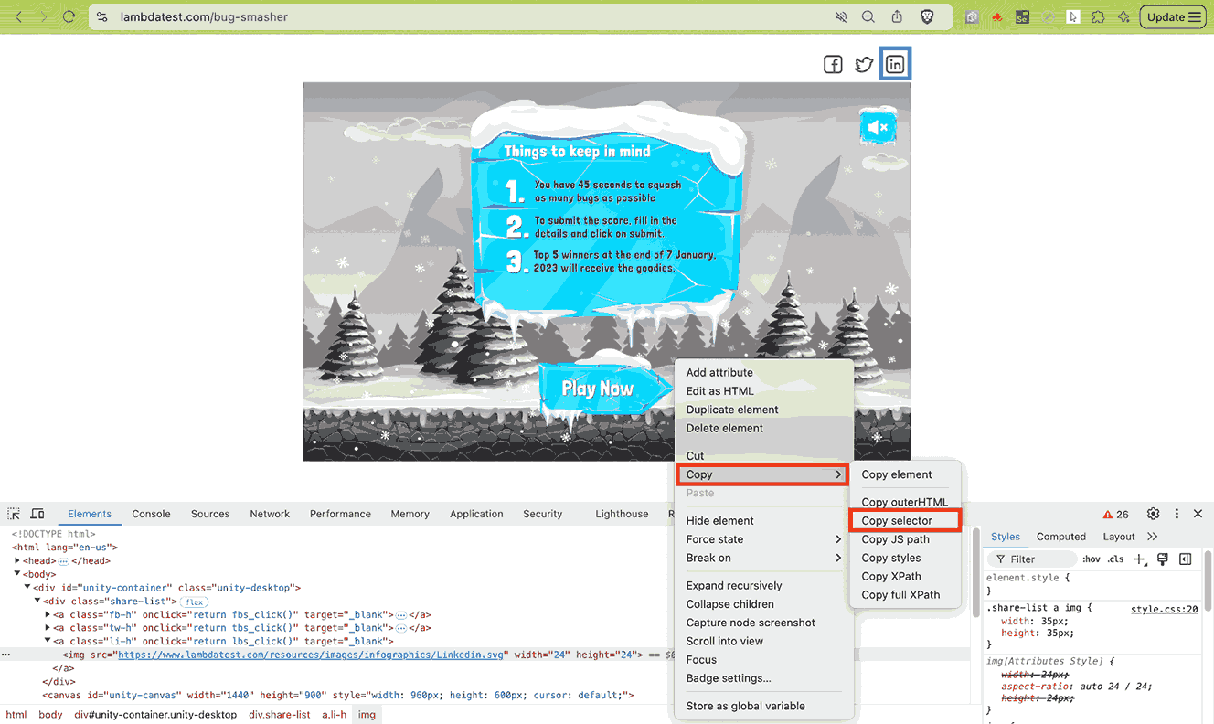Click the browser Update button

coord(1173,16)
